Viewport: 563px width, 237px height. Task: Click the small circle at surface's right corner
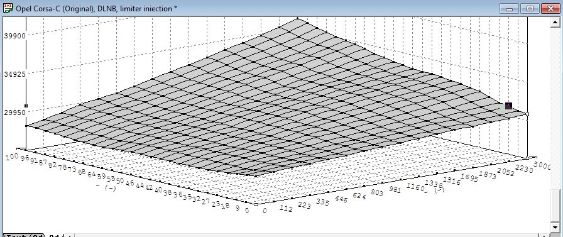pos(527,114)
